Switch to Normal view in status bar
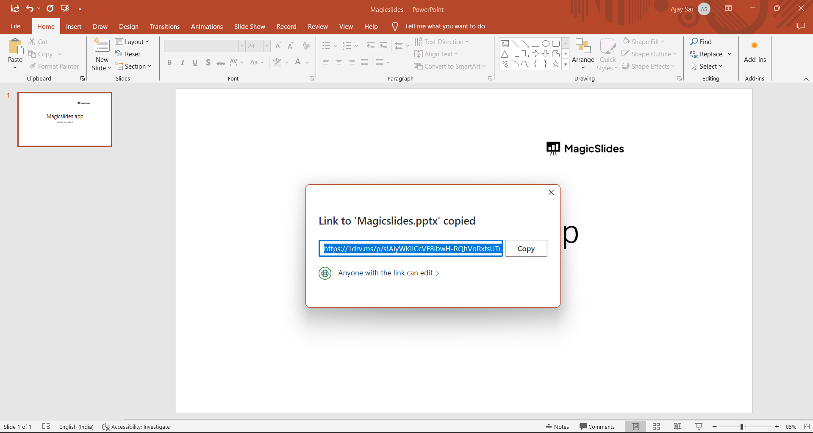813x433 pixels. click(x=635, y=427)
